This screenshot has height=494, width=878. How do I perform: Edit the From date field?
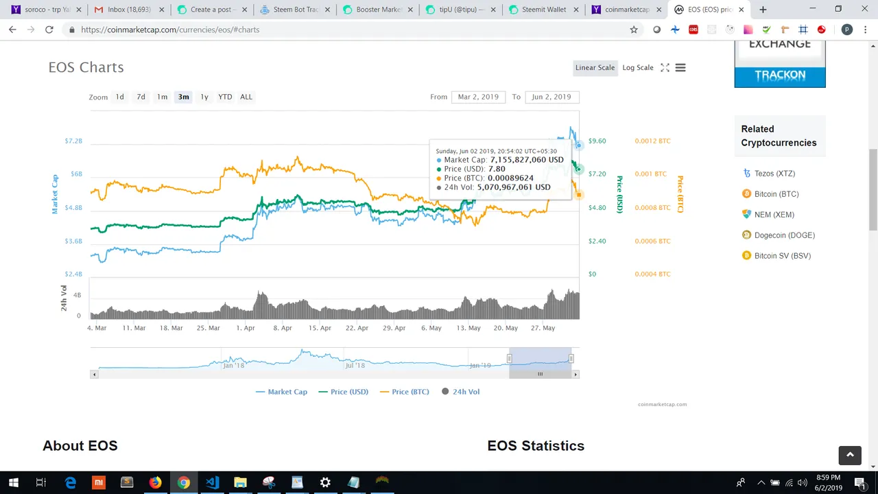[479, 97]
